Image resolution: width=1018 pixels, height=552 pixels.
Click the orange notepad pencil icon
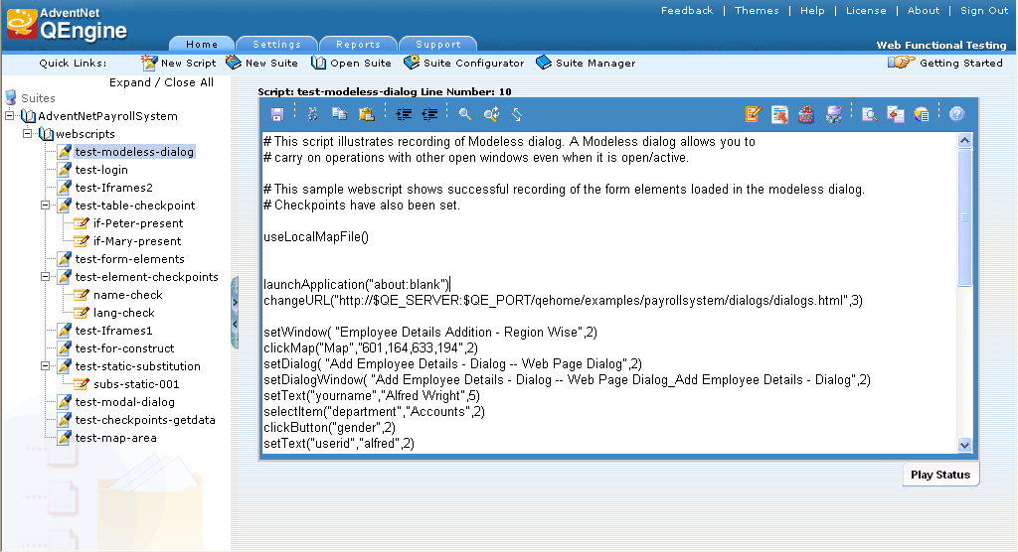pyautogui.click(x=754, y=115)
